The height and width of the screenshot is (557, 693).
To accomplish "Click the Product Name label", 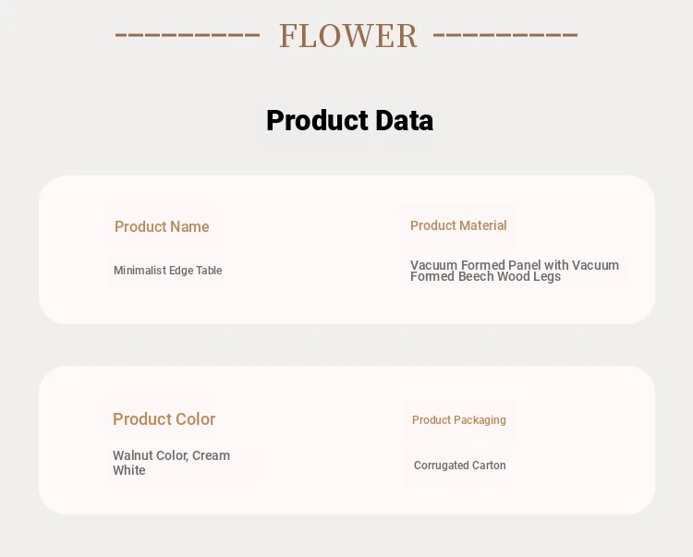I will coord(162,226).
